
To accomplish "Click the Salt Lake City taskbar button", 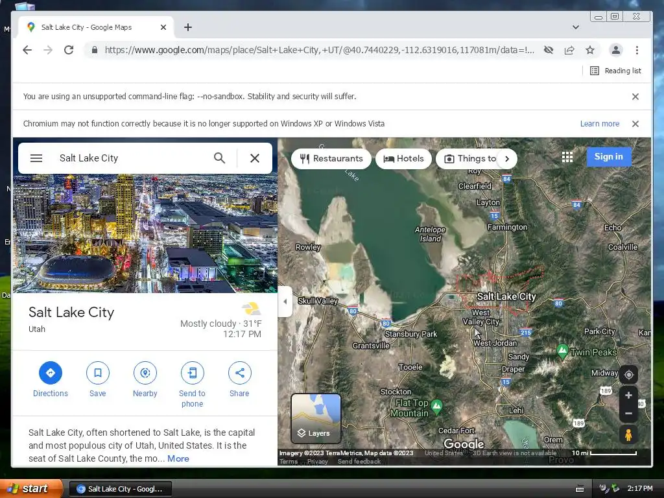I will click(x=120, y=489).
